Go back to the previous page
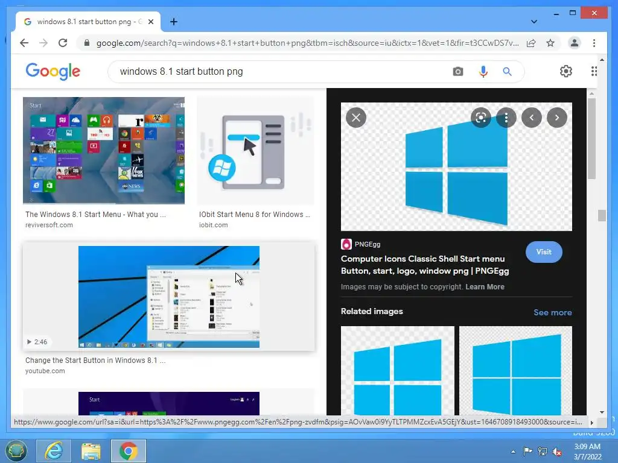Image resolution: width=618 pixels, height=463 pixels. pyautogui.click(x=24, y=43)
